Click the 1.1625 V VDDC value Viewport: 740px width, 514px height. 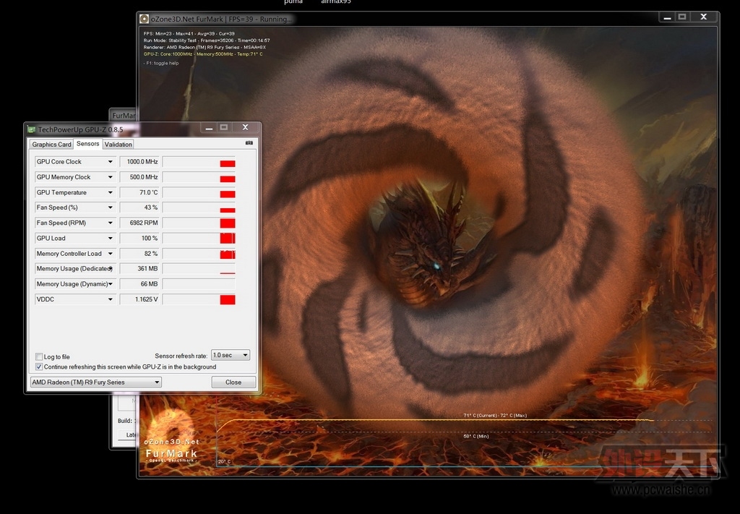click(x=139, y=299)
